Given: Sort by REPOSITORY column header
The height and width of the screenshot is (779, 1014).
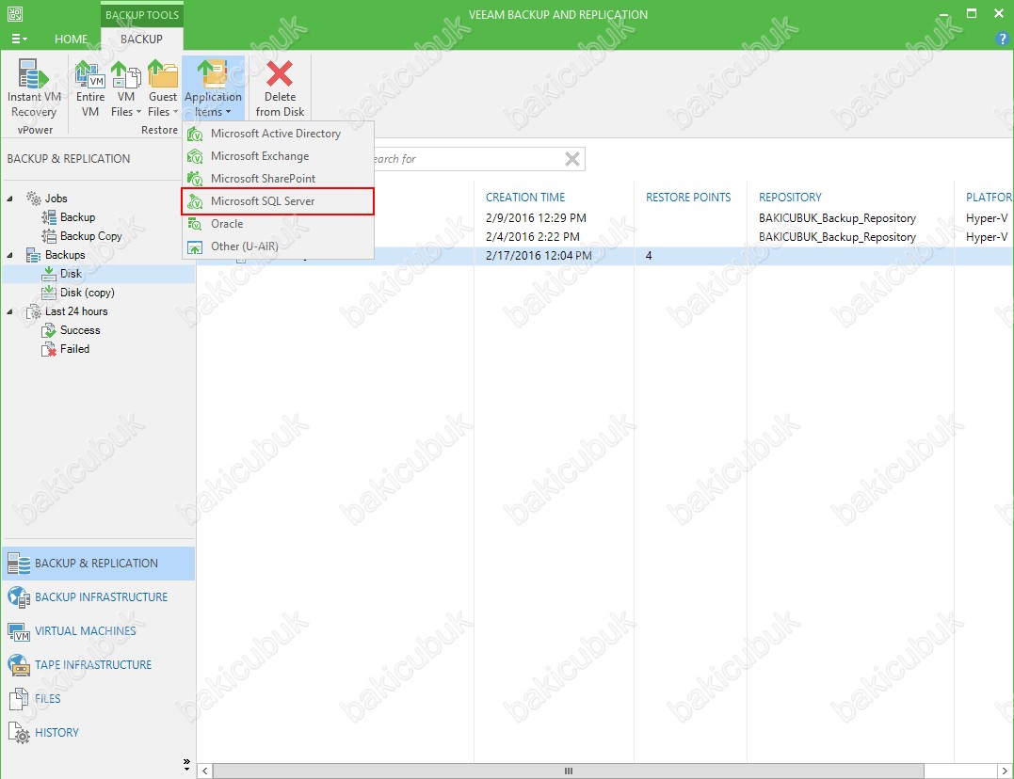Looking at the screenshot, I should pyautogui.click(x=790, y=198).
